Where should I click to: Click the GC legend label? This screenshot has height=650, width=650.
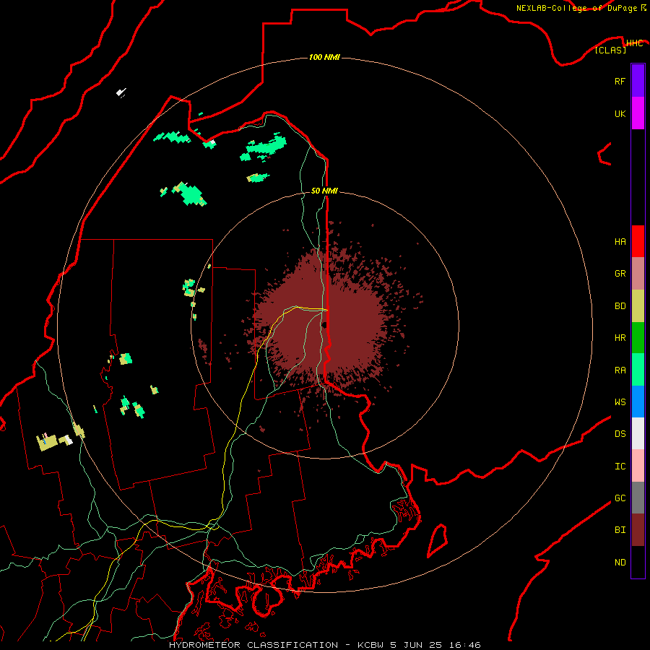coord(620,498)
